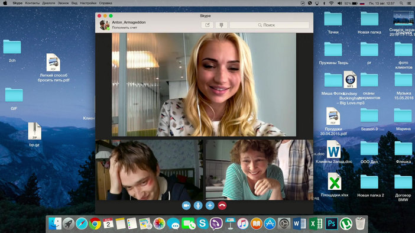Open Google Chrome in the dock
The height and width of the screenshot is (233, 415).
pos(95,224)
